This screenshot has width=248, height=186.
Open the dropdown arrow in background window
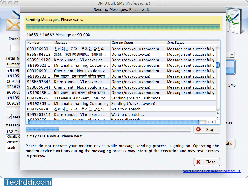click(x=232, y=55)
